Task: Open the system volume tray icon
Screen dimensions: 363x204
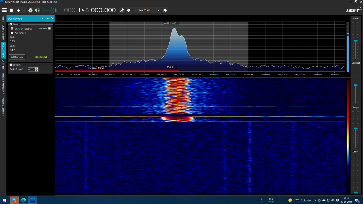Action: click(x=333, y=200)
